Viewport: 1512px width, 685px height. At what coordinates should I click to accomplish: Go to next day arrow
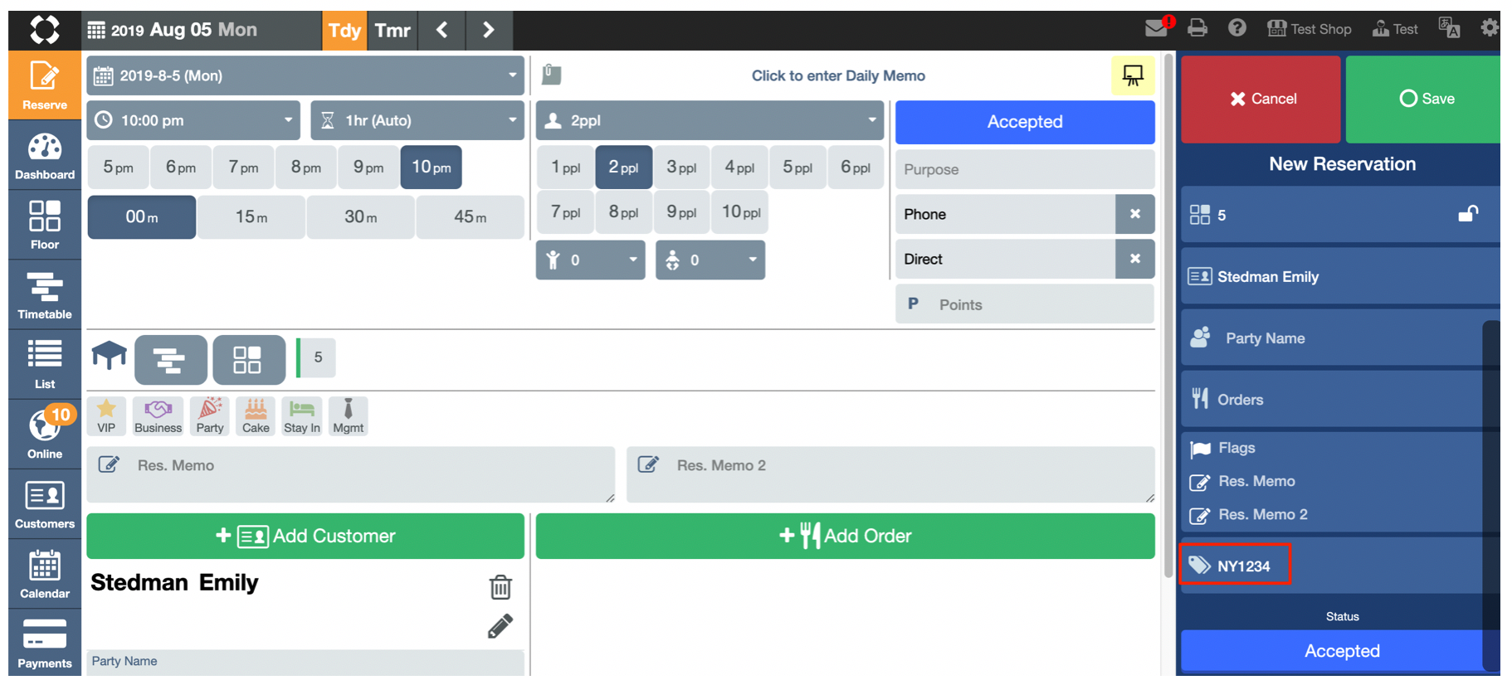489,31
